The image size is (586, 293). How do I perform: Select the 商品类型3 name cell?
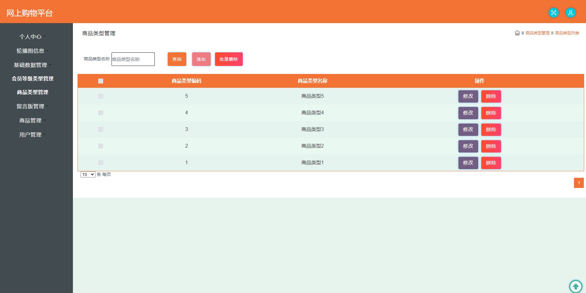[x=312, y=129]
